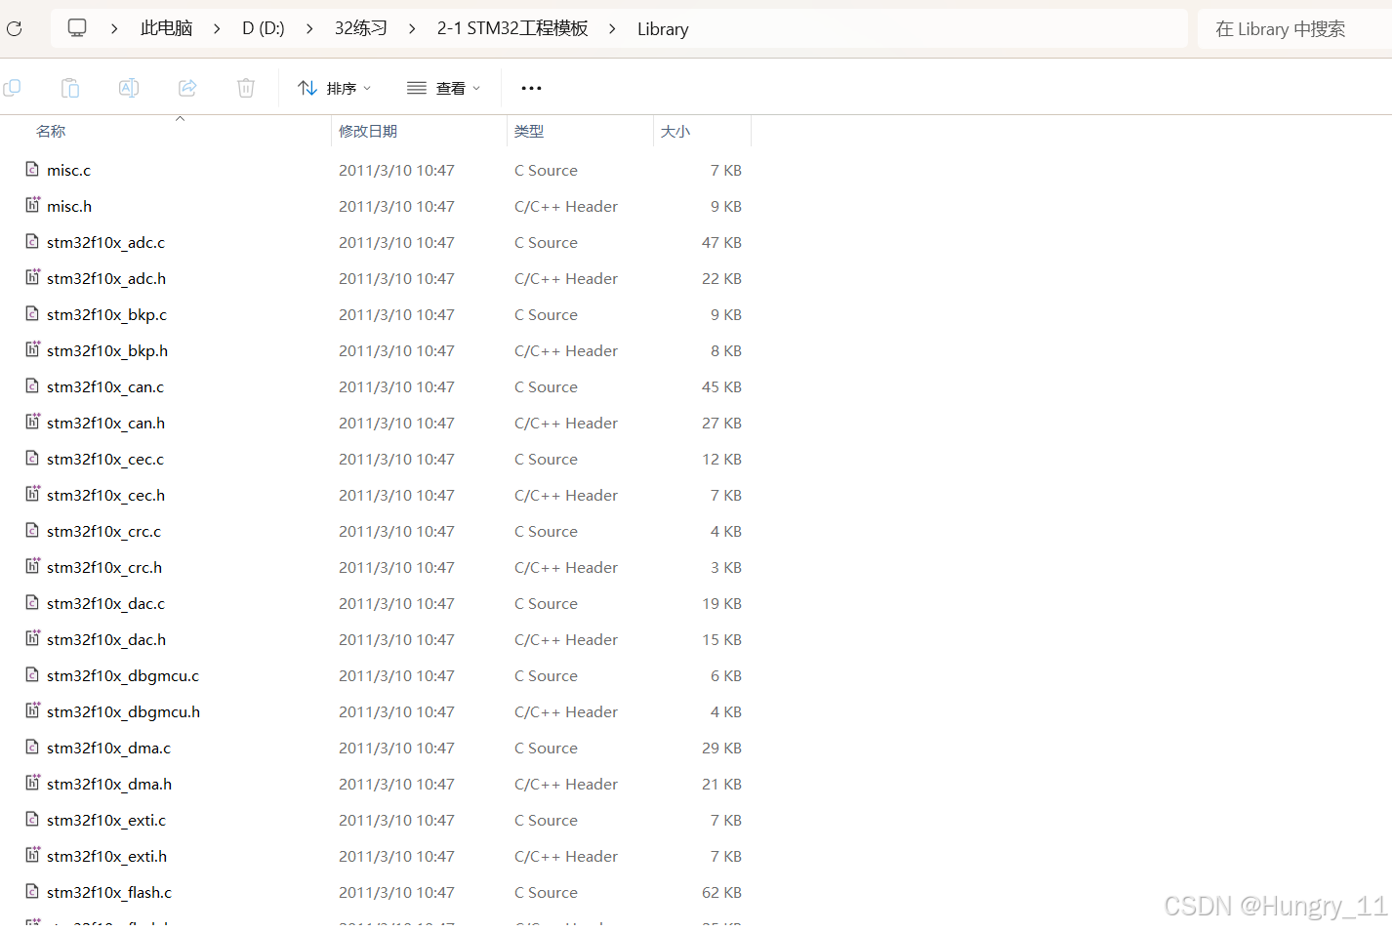Select the stm32f10x_adc.c file icon

pyautogui.click(x=32, y=241)
